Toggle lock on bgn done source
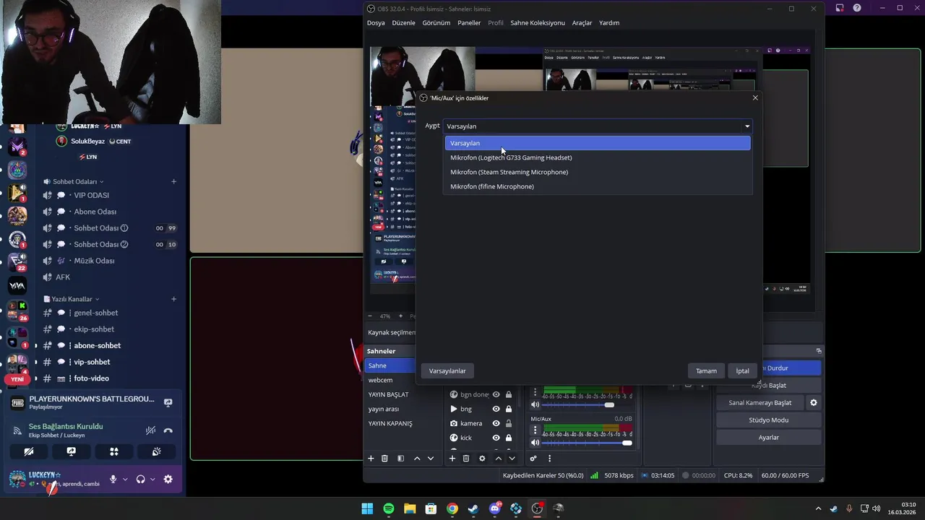 coord(509,394)
